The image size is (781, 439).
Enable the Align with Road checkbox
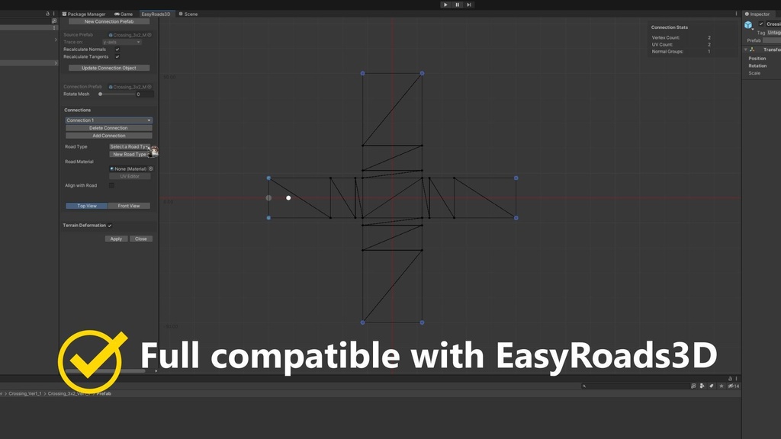point(113,185)
